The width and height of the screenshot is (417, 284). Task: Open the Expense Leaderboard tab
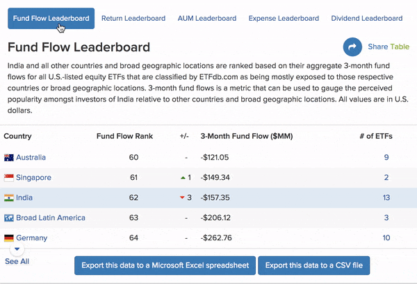point(284,19)
